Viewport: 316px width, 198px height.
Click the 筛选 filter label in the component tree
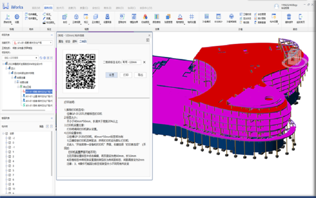[x=41, y=126]
